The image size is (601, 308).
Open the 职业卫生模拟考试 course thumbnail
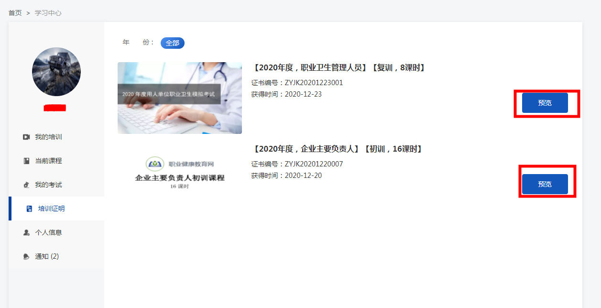click(180, 98)
